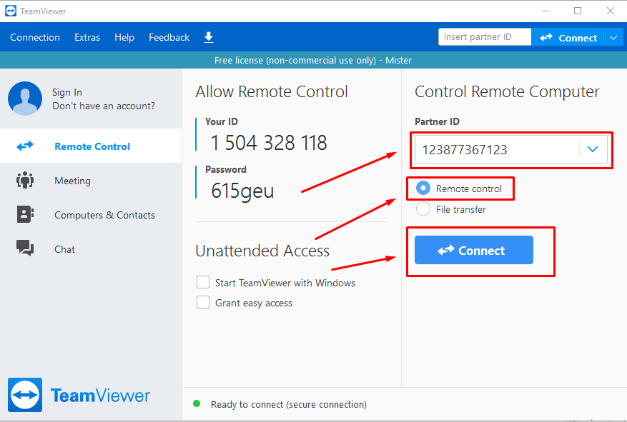Focus the Insert partner ID field
The image size is (627, 422).
click(x=485, y=36)
